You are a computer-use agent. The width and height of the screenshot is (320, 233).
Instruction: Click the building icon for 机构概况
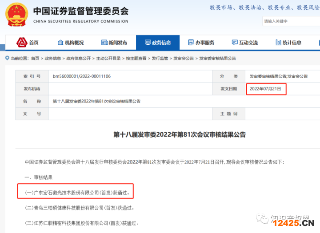pyautogui.click(x=60, y=43)
